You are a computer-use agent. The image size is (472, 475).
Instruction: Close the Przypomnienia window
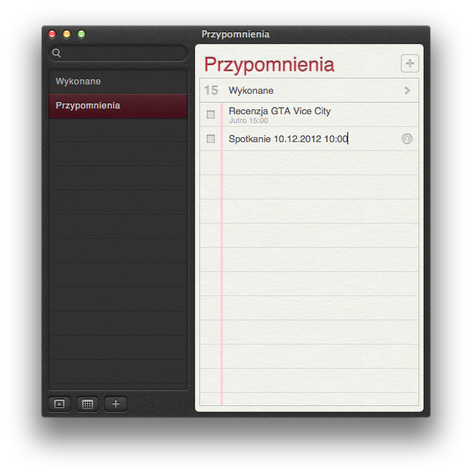click(x=52, y=34)
